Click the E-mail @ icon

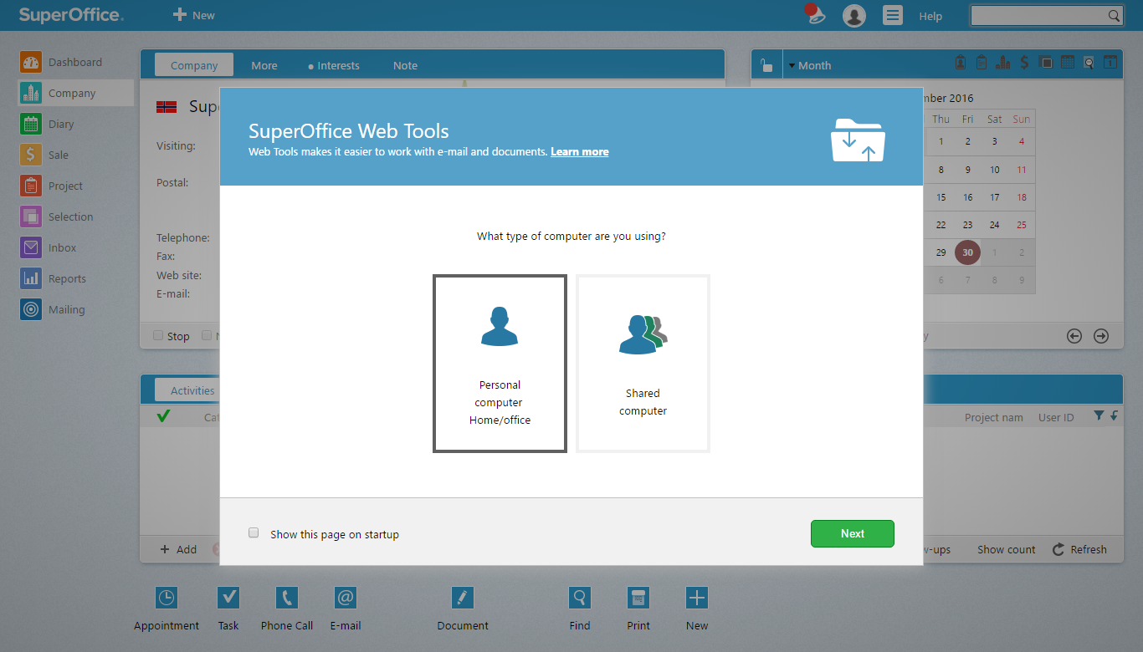pos(346,598)
